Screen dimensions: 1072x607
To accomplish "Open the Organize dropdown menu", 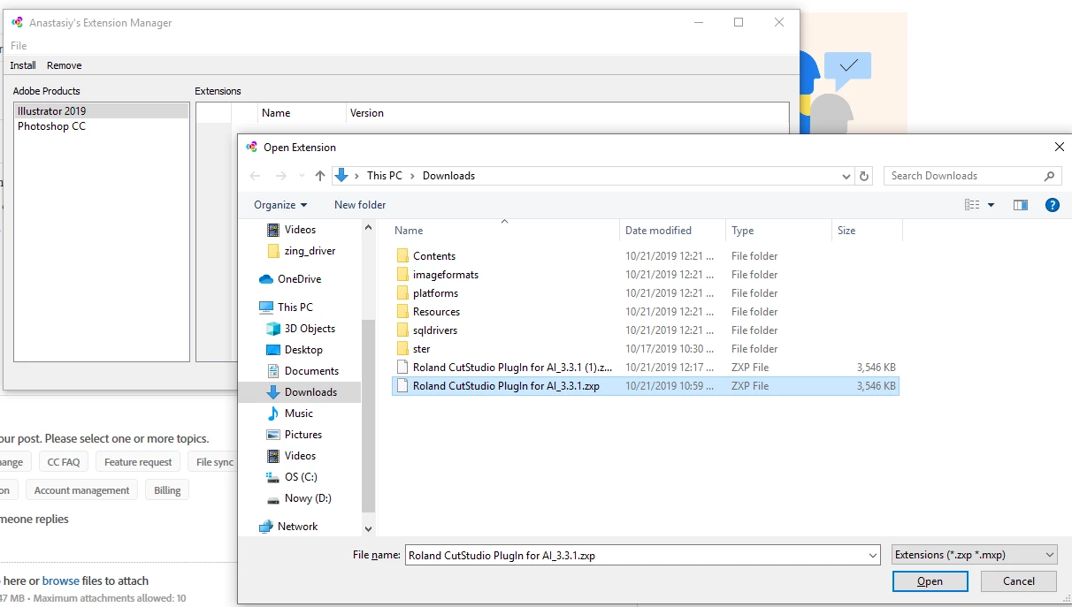I will [280, 205].
